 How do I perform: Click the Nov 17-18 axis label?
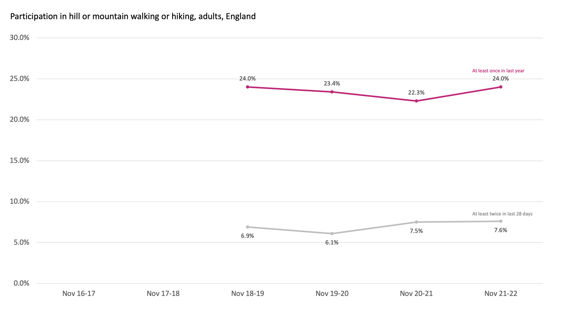163,294
